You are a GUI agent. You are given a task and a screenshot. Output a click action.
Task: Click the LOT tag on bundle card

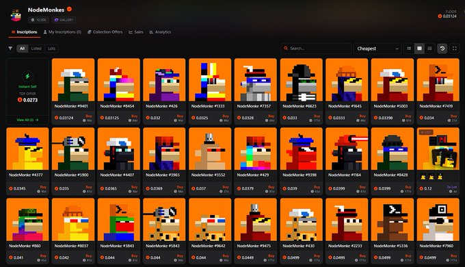tap(426, 132)
